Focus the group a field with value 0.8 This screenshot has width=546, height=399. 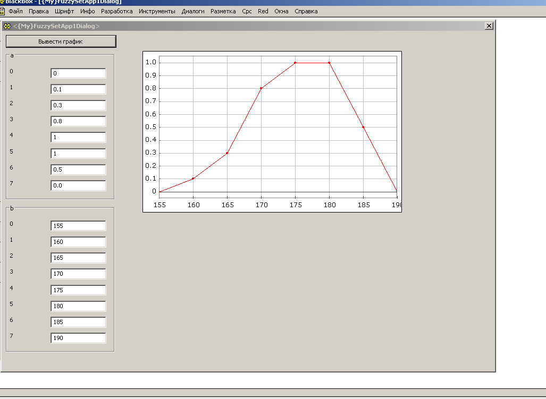[x=78, y=121]
